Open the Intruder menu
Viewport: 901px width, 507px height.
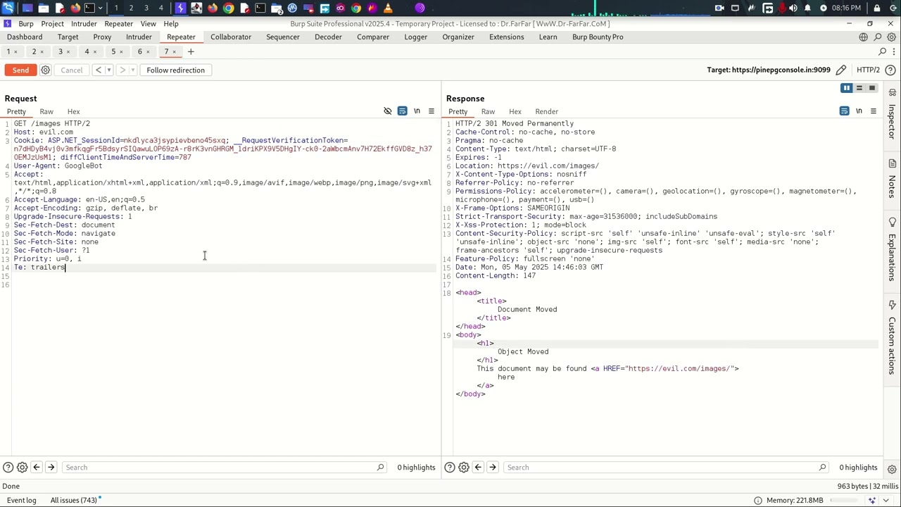coord(84,23)
